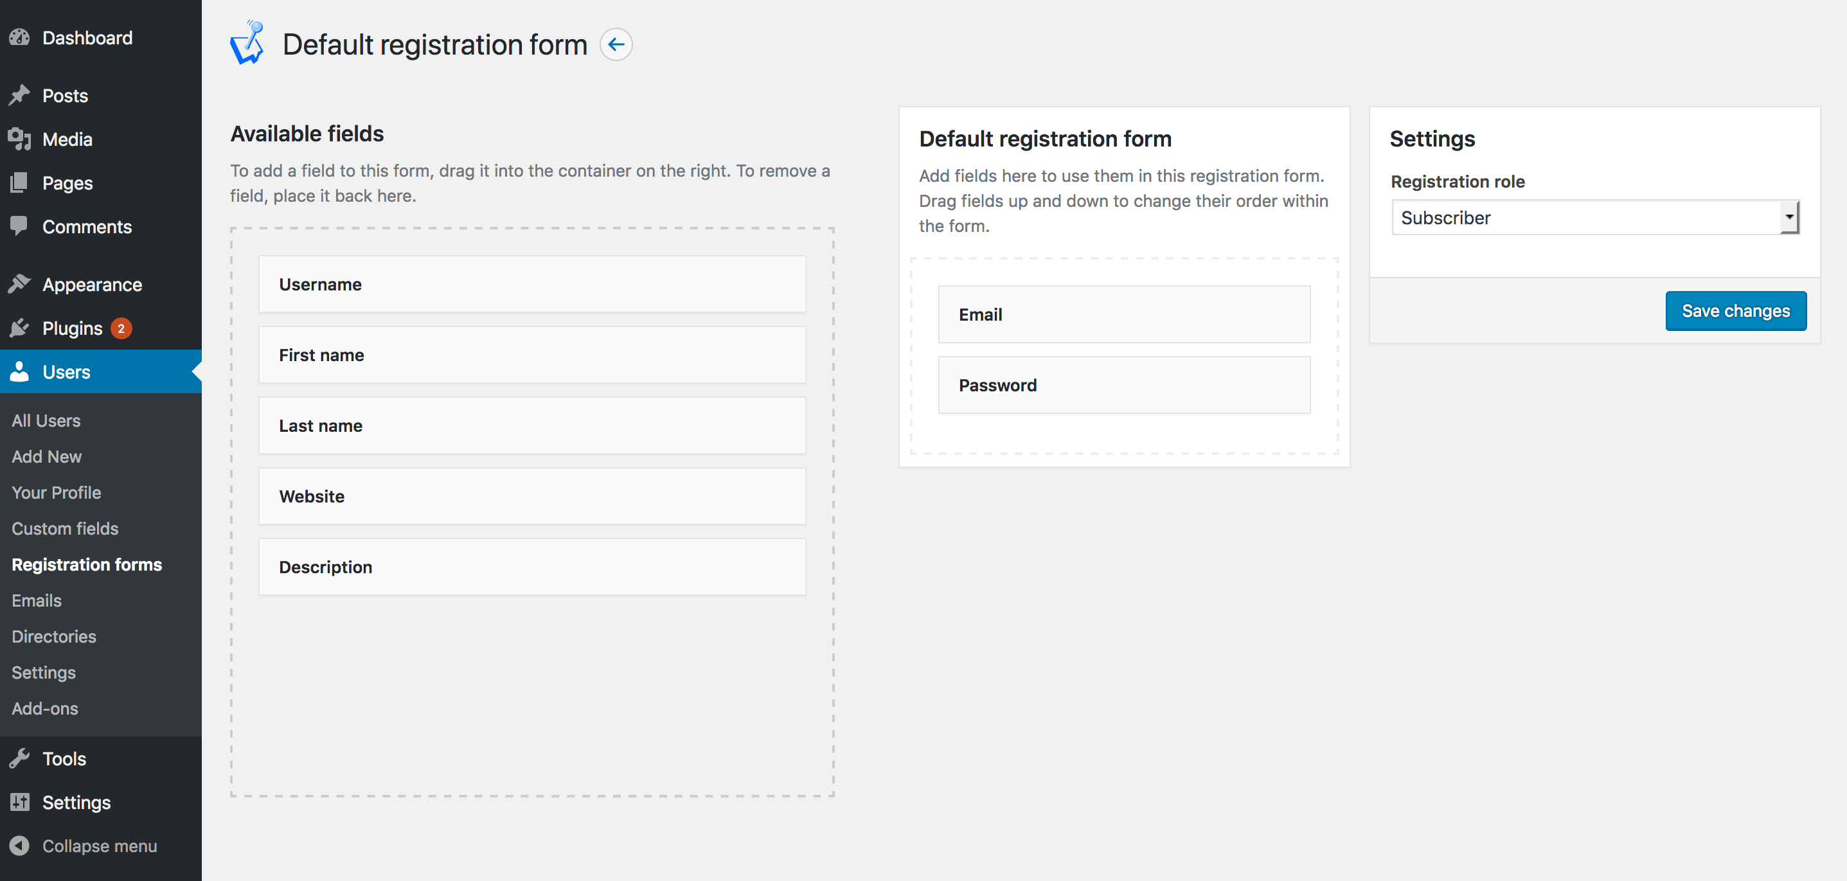Viewport: 1847px width, 881px height.
Task: Click the Directories submenu item
Action: click(53, 636)
